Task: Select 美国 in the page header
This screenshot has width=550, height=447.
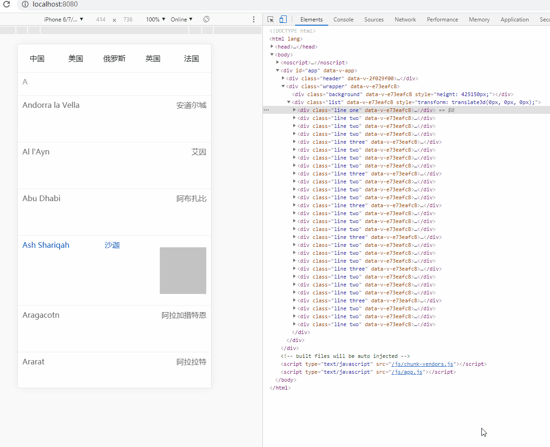Action: 76,58
